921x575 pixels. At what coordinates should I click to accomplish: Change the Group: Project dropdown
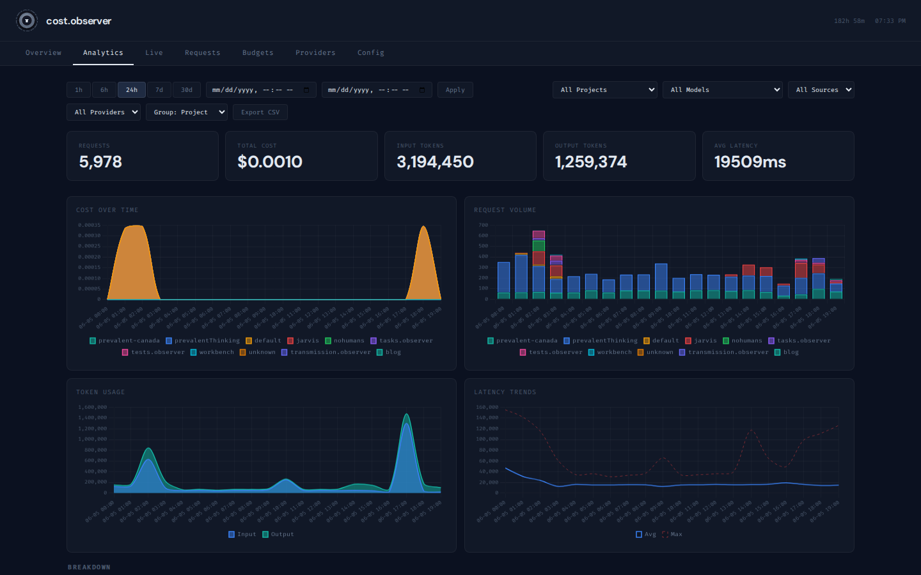point(187,112)
